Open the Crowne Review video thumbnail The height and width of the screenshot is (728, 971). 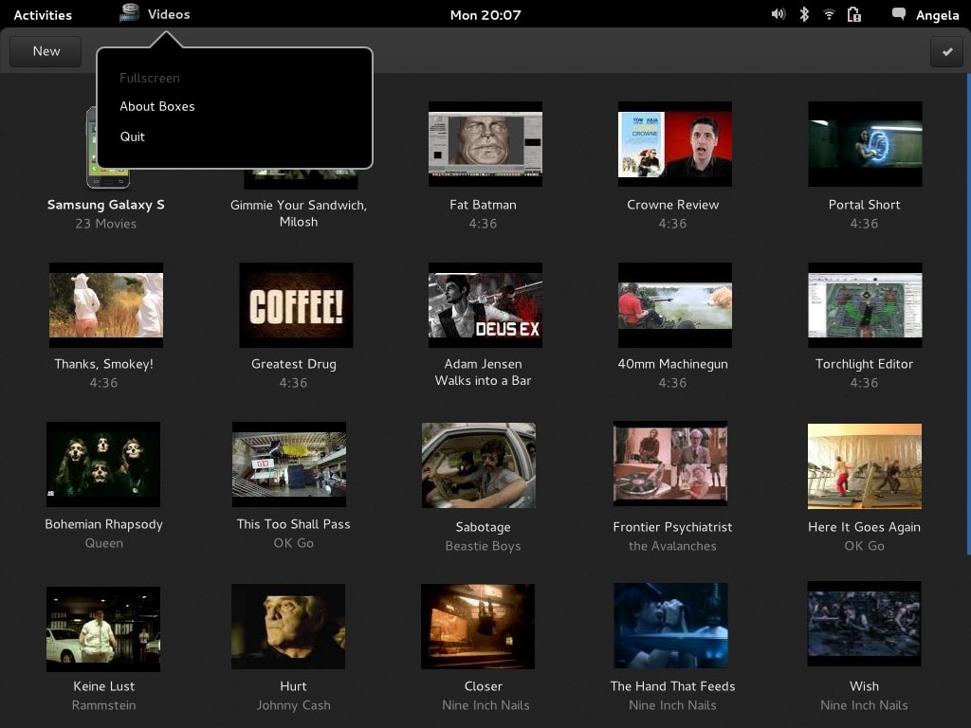click(675, 144)
